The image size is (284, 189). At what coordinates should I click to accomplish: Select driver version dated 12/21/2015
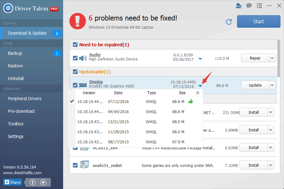pos(118,122)
